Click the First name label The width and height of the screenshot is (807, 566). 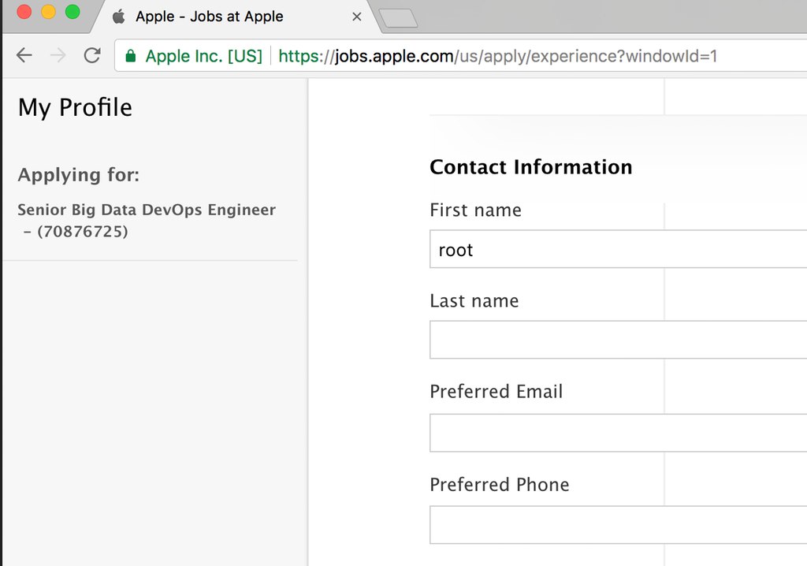point(475,210)
